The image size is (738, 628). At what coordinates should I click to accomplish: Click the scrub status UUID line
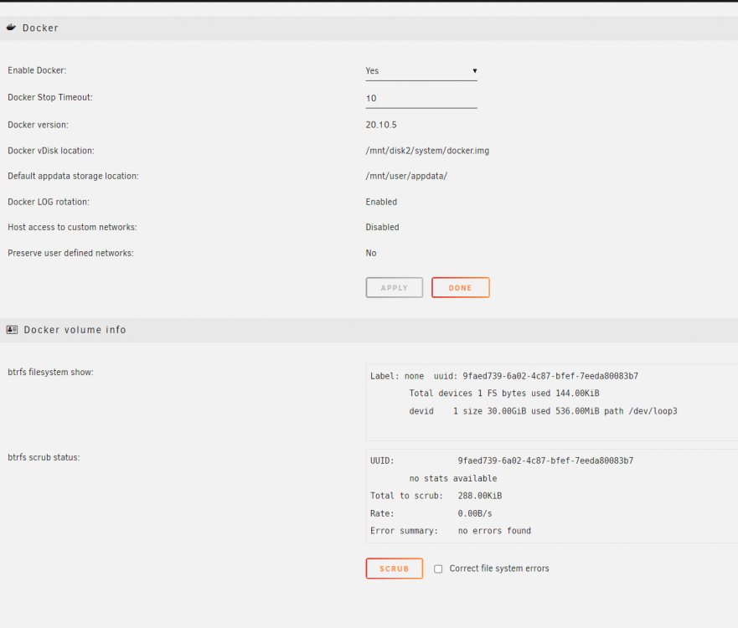pos(502,461)
